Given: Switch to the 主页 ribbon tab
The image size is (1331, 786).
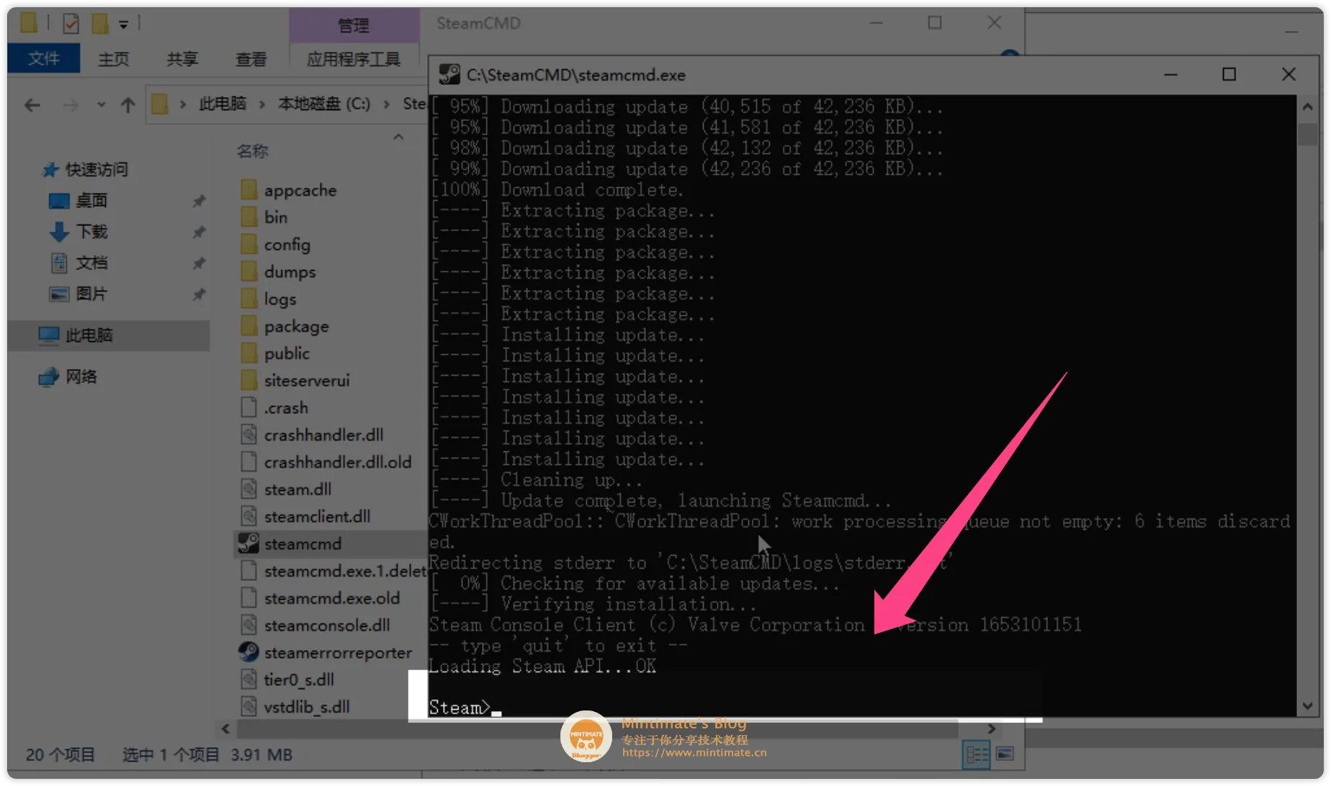Looking at the screenshot, I should [x=114, y=59].
